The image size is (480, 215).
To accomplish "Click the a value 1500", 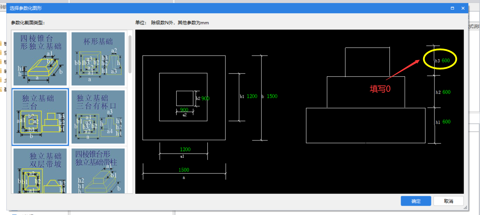I will pos(184,170).
